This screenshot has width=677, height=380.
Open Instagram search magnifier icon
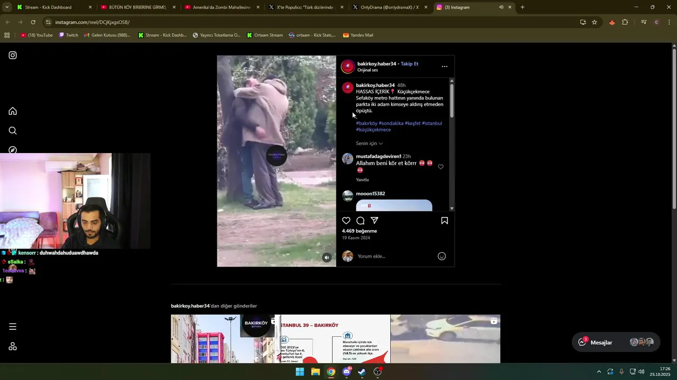click(13, 130)
